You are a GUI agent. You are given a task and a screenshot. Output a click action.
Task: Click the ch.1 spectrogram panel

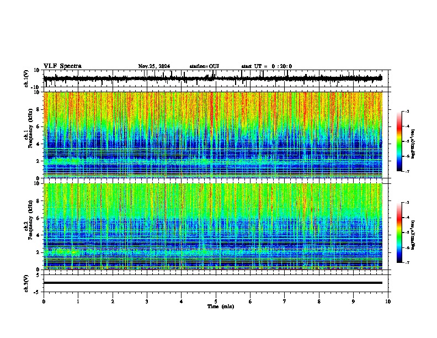click(x=213, y=135)
